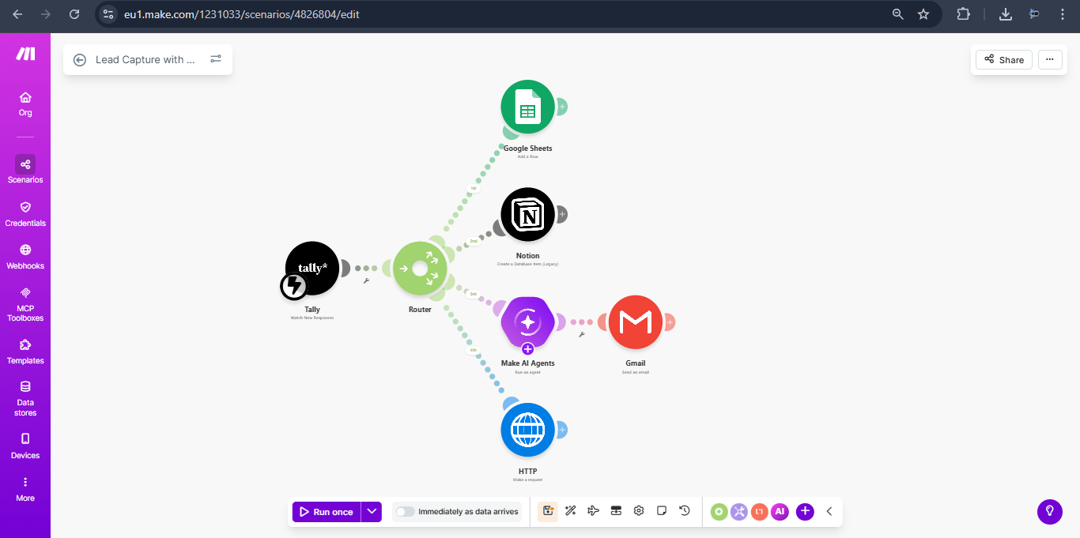Click 4th route label toward HTTP
Viewport: 1080px width, 538px height.
tap(474, 350)
